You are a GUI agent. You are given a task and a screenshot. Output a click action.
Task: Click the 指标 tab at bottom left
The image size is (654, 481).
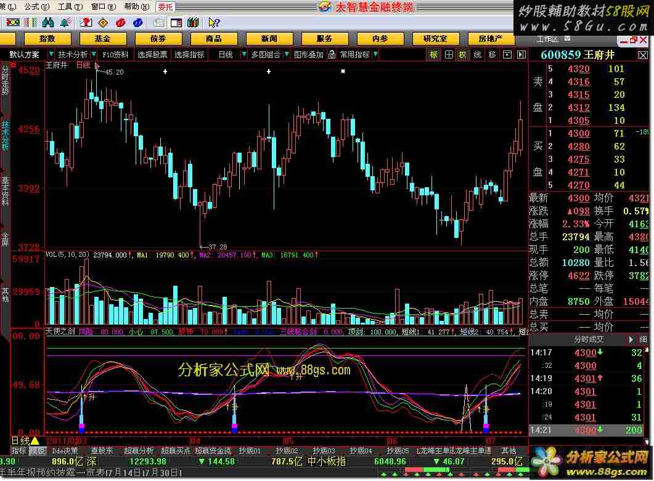click(18, 451)
